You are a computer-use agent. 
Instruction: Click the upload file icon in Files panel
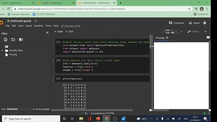click(6, 40)
